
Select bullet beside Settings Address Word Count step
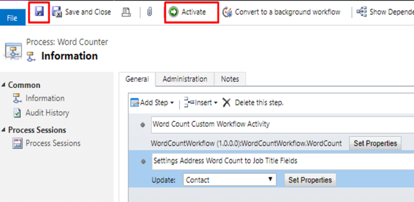143,162
